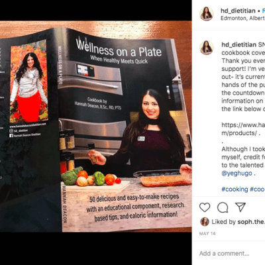
Task: Open the soph.the liker profile
Action: pos(251,222)
